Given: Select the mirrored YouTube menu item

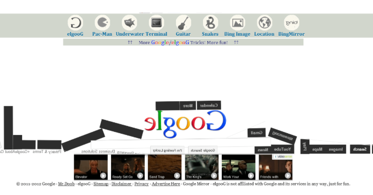Looking at the screenshot, I should pos(282,149).
